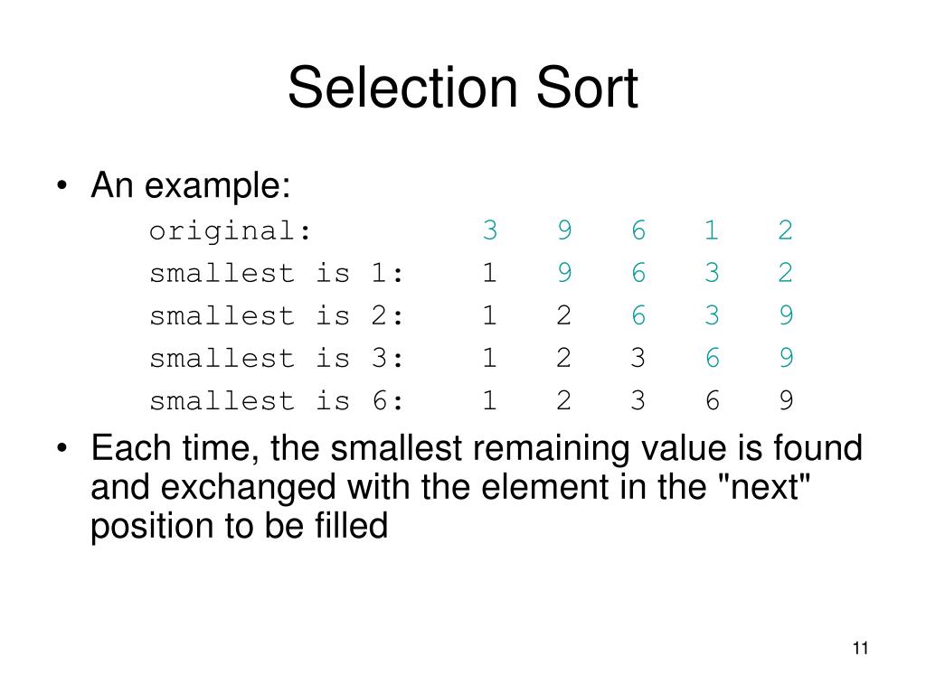The width and height of the screenshot is (926, 694).
Task: Select the "original:" row label
Action: pos(231,231)
